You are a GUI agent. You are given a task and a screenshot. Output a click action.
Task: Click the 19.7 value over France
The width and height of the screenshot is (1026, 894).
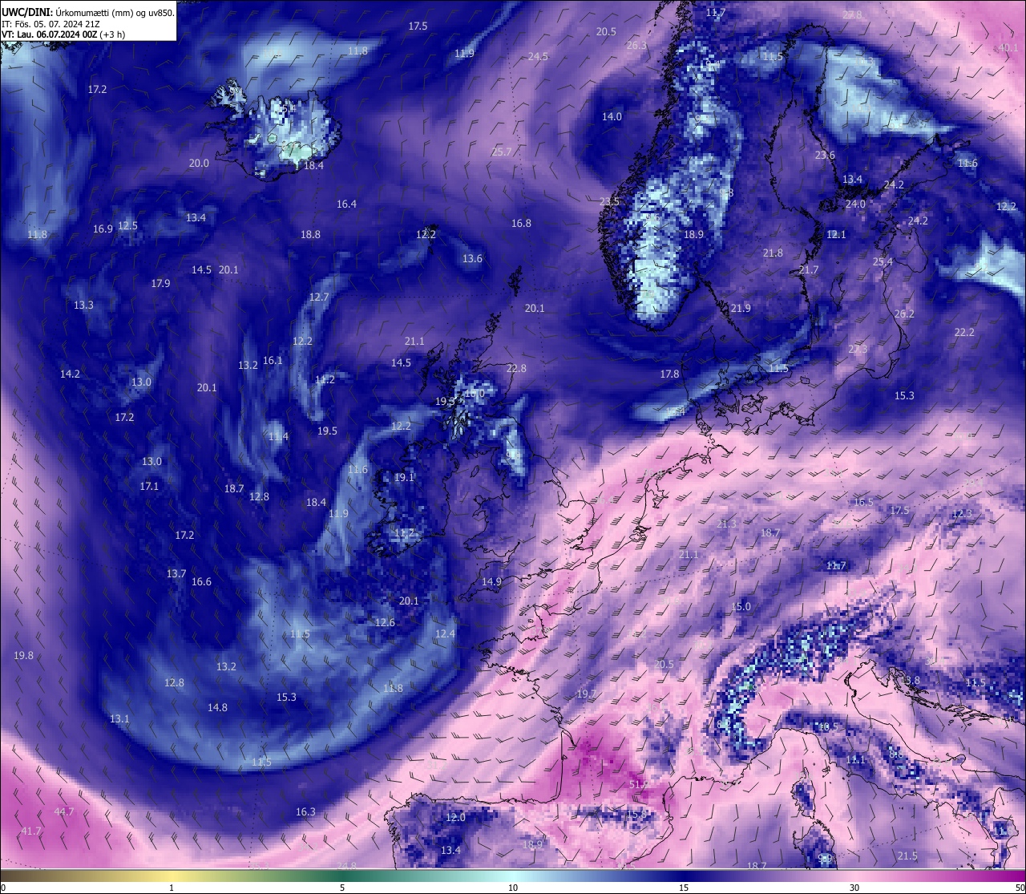[x=587, y=694]
